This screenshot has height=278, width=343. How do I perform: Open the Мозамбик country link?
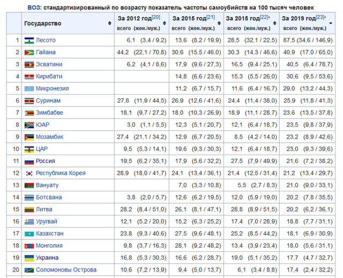tap(50, 137)
